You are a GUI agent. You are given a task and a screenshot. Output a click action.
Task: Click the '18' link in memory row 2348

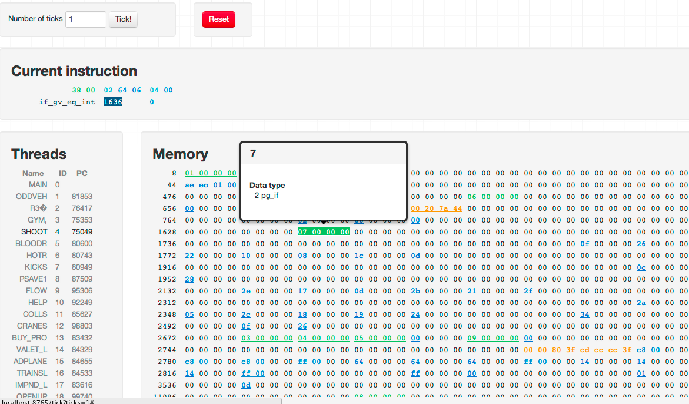pos(302,314)
